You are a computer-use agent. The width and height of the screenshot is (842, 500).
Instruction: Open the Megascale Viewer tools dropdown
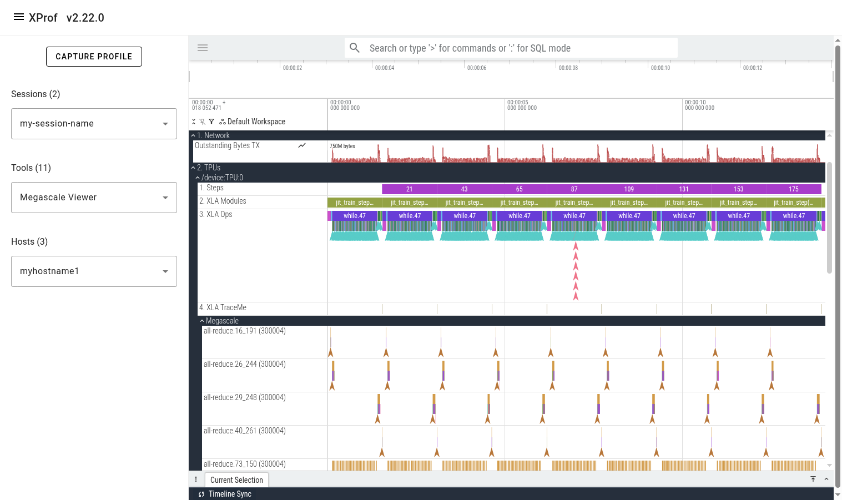coord(94,197)
